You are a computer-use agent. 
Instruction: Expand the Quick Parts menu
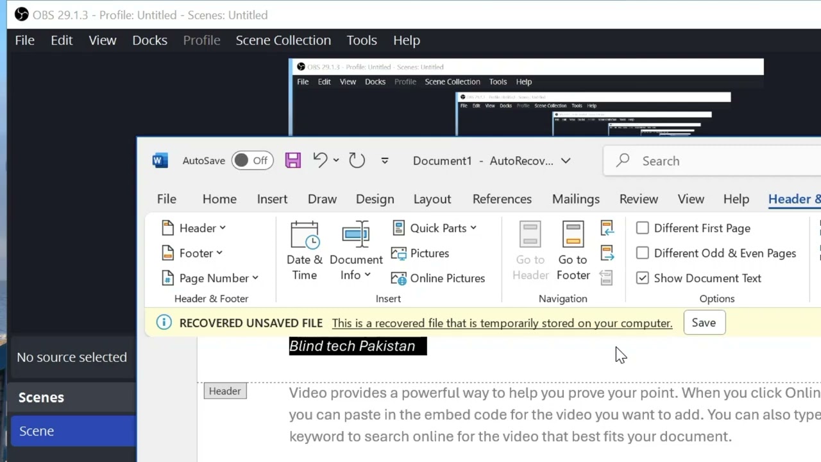click(x=434, y=228)
